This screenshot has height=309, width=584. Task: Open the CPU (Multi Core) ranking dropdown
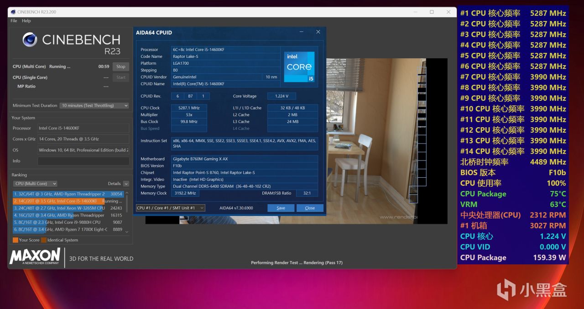[x=35, y=184]
